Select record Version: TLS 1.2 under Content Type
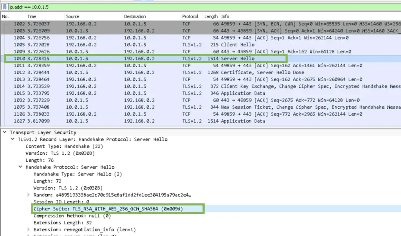Viewport: 401px width, 236px height. [60, 153]
